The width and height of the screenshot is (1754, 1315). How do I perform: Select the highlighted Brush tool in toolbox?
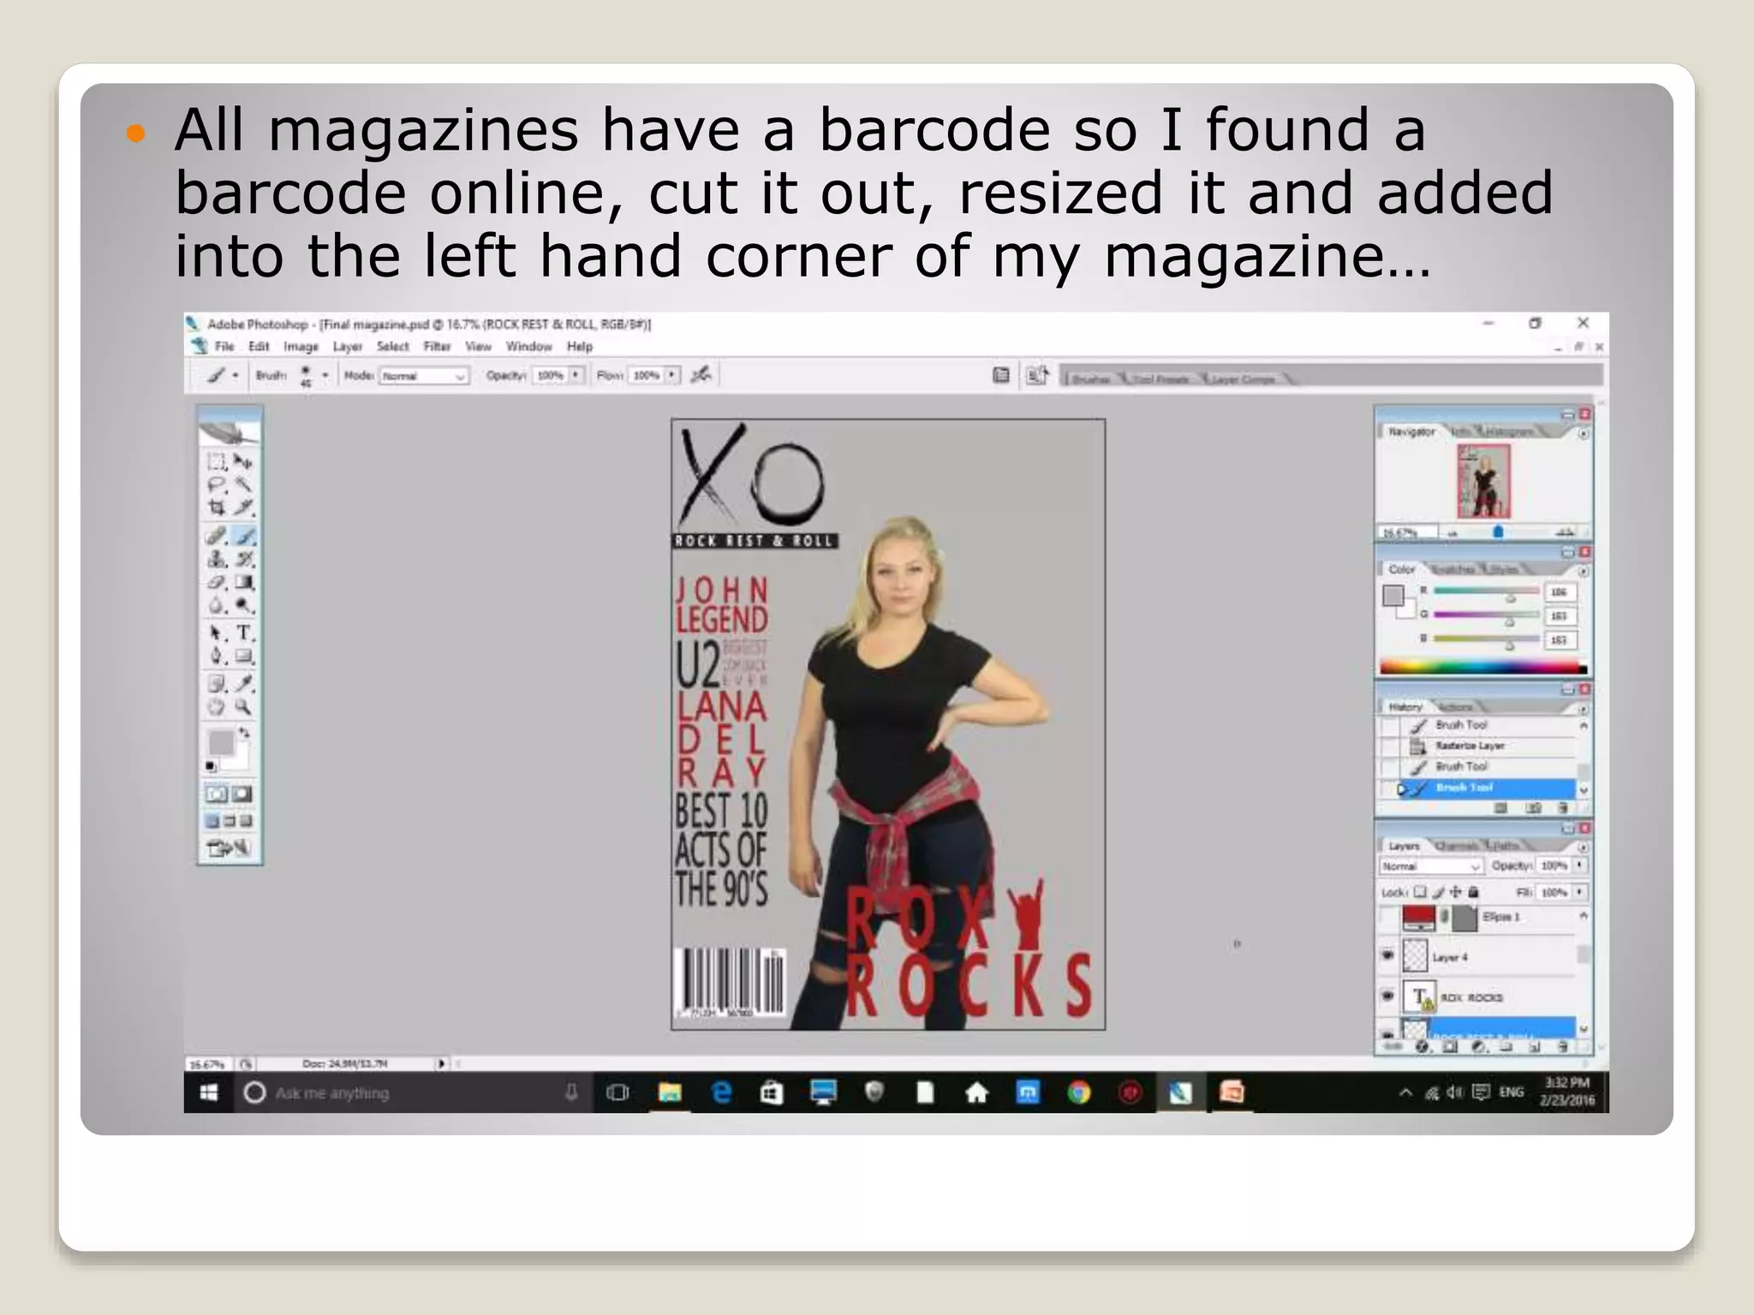[x=244, y=536]
